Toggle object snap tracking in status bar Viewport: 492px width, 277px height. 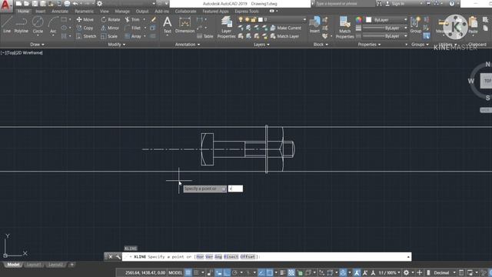point(261,272)
